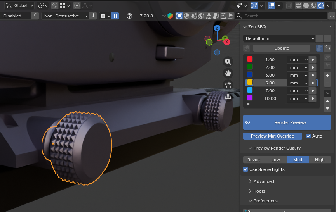Click the Update button

tap(282, 48)
